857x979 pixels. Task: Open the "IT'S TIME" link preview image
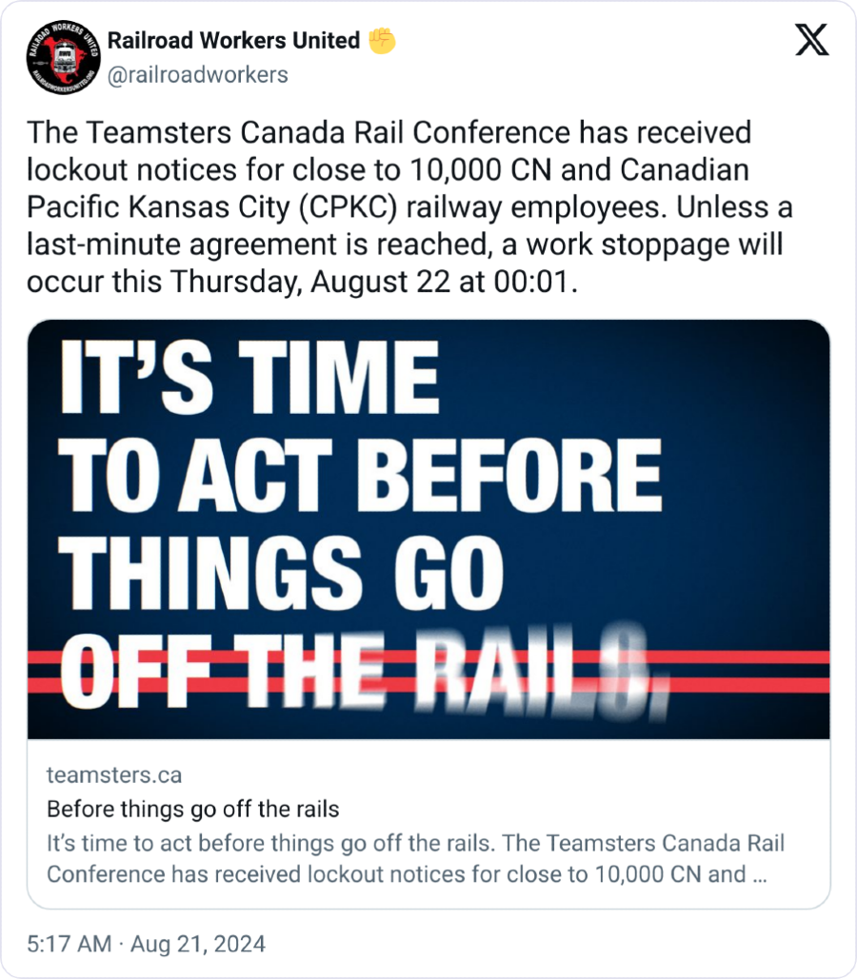coord(428,529)
